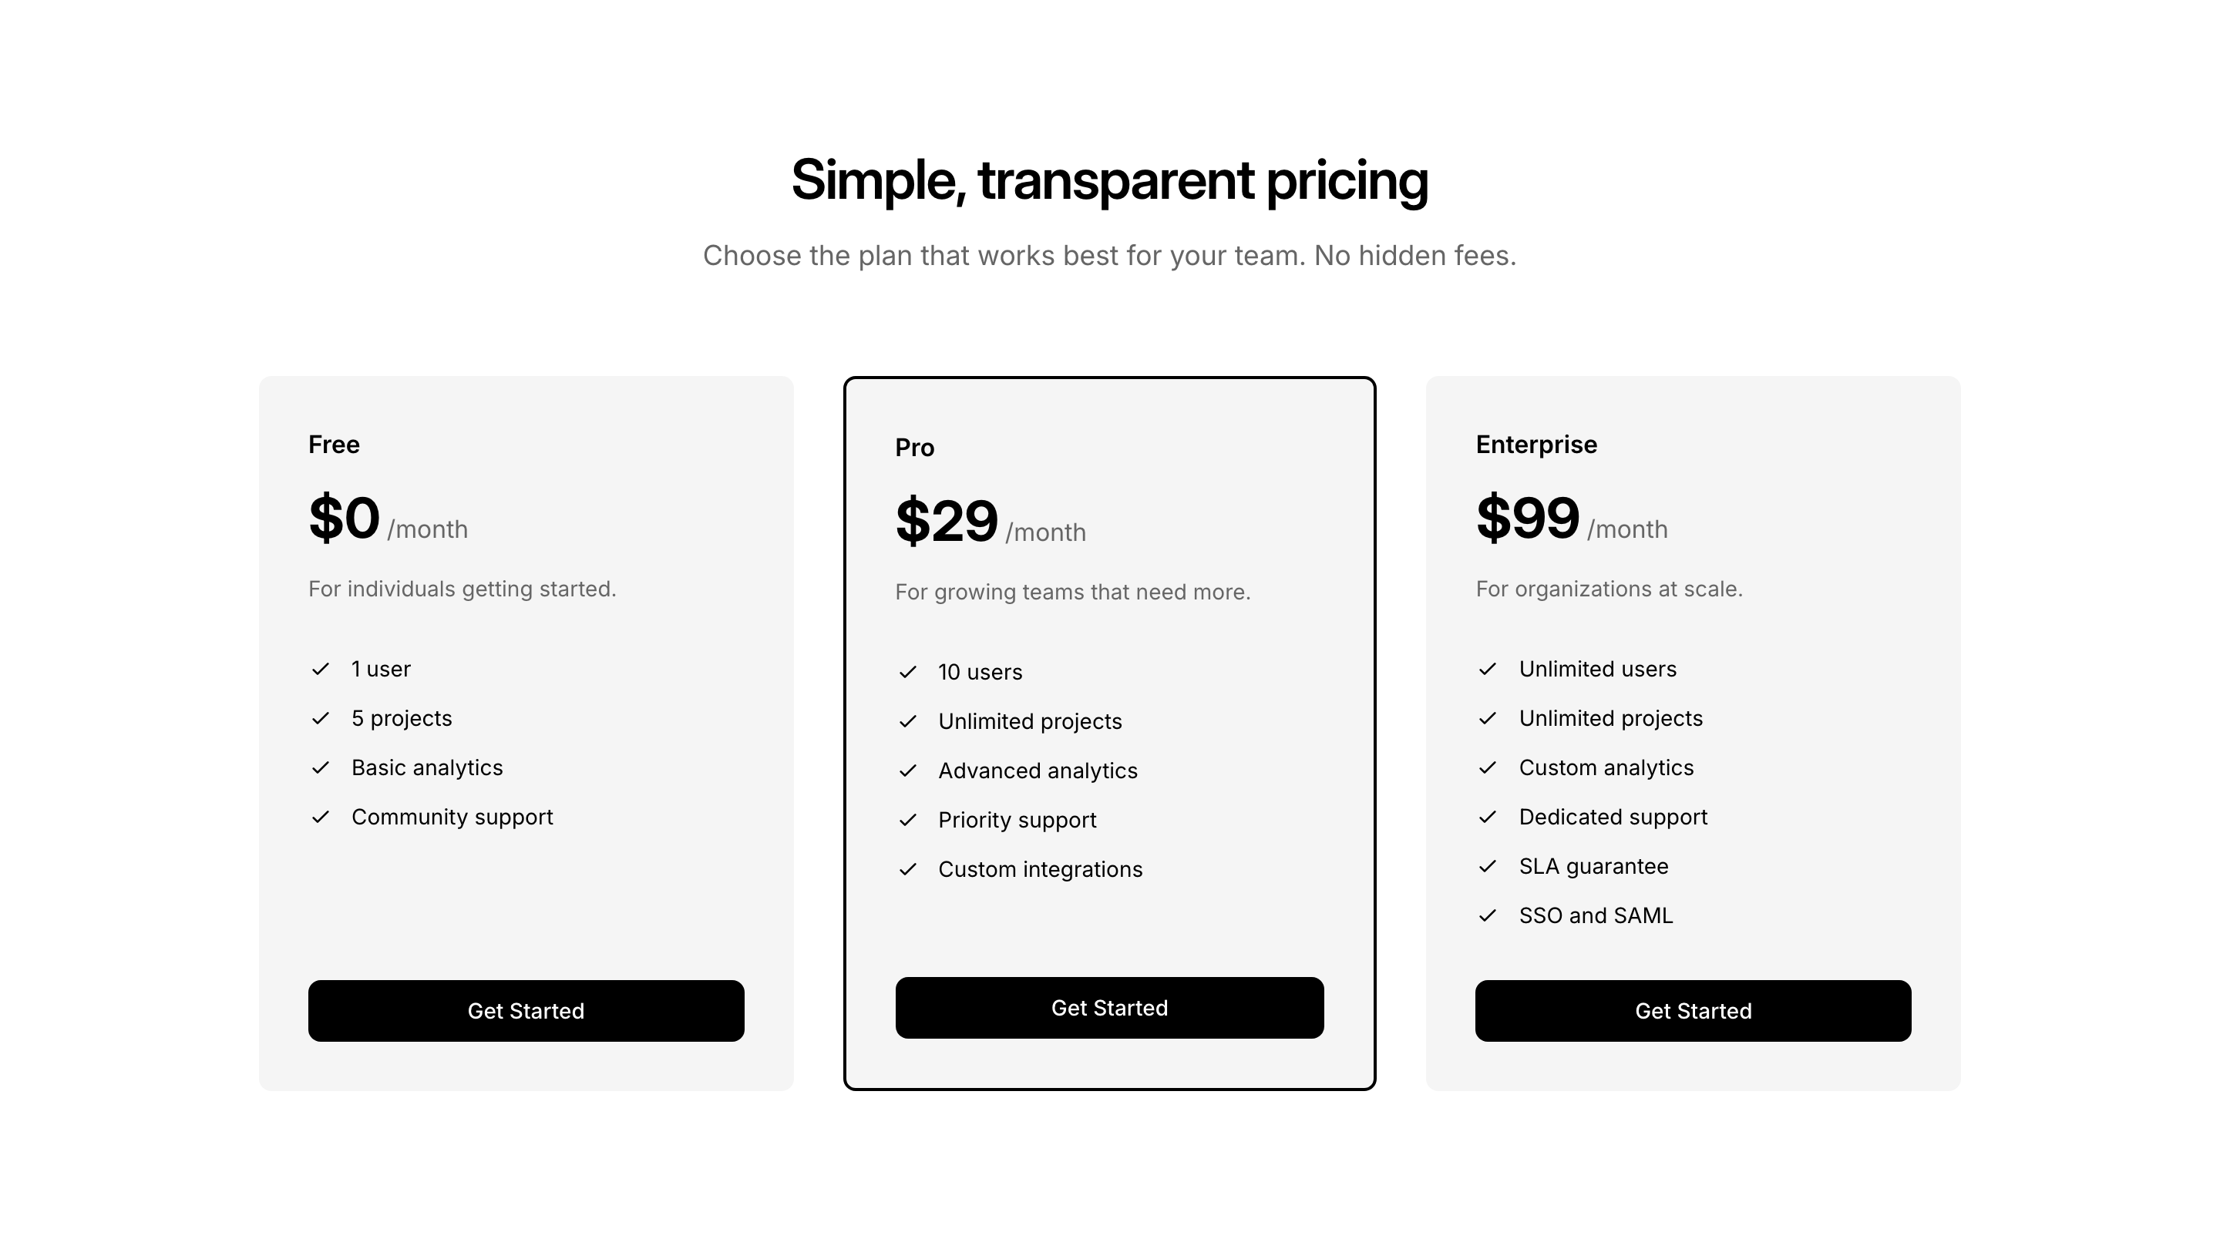Click the "Unlimited users" feature text

tap(1597, 669)
